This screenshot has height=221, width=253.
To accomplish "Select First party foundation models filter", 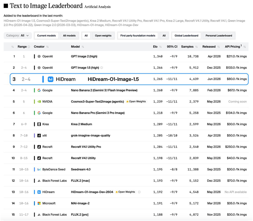I will click(x=138, y=36).
